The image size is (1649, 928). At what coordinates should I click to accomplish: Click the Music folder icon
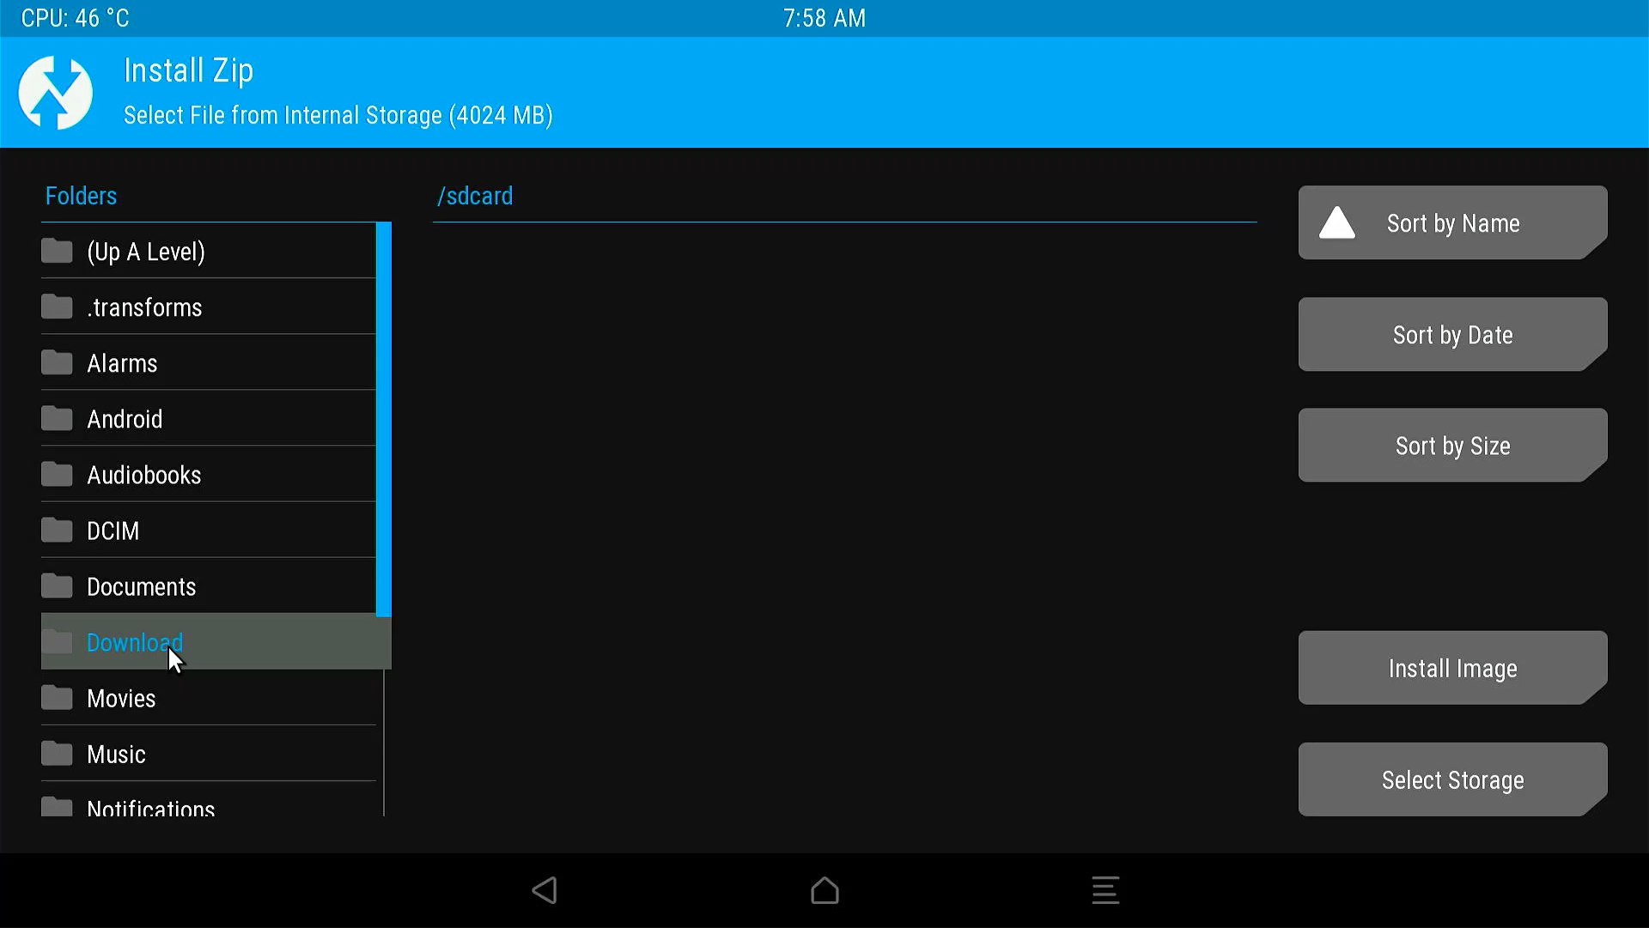pyautogui.click(x=57, y=754)
